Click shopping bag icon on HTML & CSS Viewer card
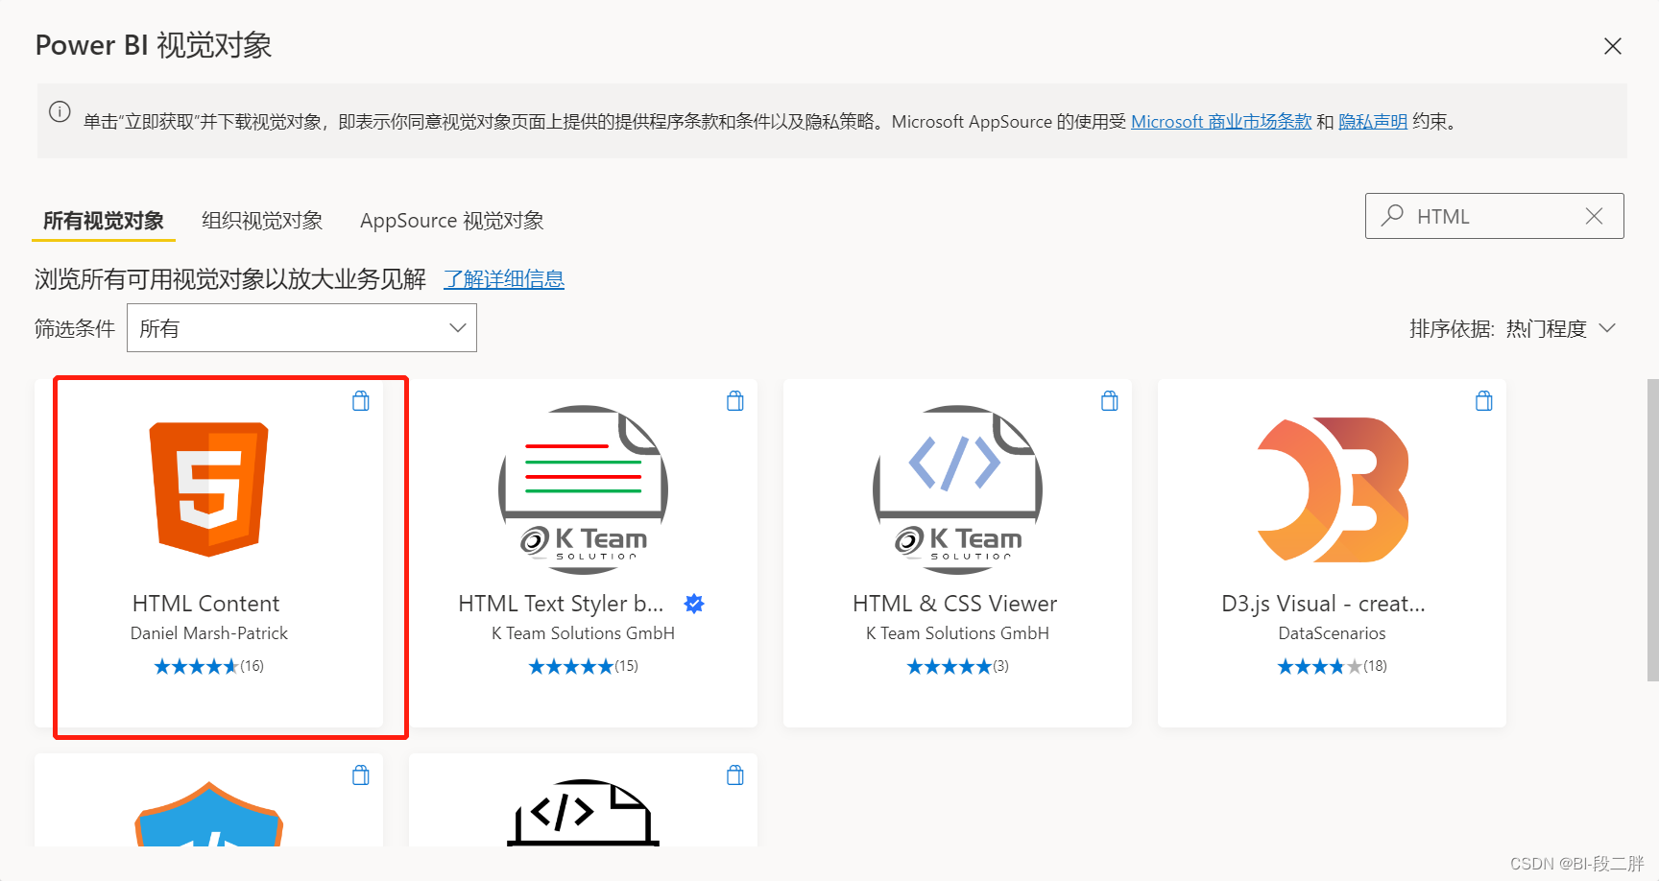This screenshot has width=1659, height=881. tap(1110, 401)
